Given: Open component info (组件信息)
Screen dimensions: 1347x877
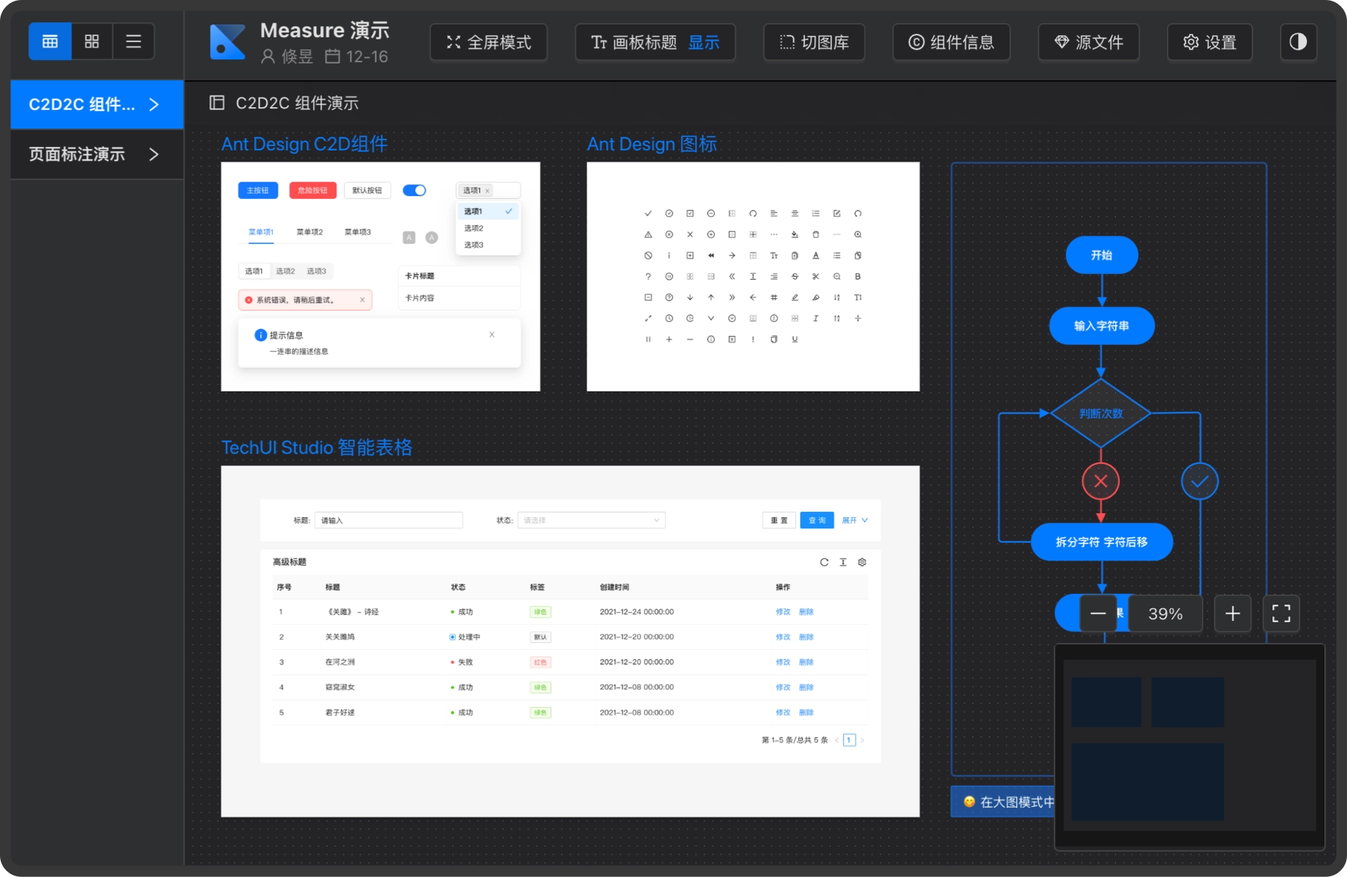Looking at the screenshot, I should coord(951,42).
